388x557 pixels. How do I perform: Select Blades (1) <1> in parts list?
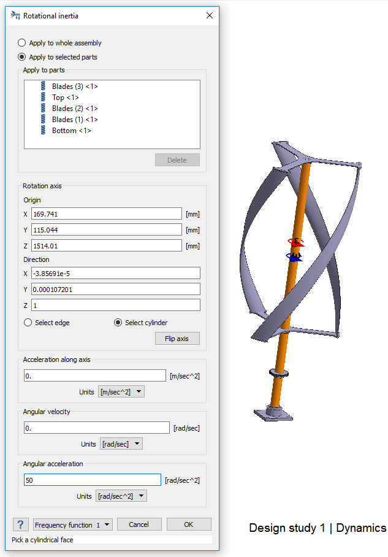click(75, 120)
